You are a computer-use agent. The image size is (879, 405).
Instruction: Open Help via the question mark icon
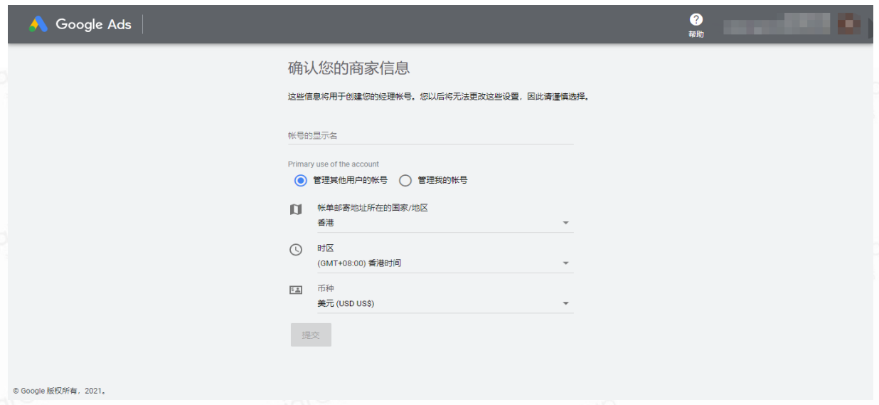696,20
